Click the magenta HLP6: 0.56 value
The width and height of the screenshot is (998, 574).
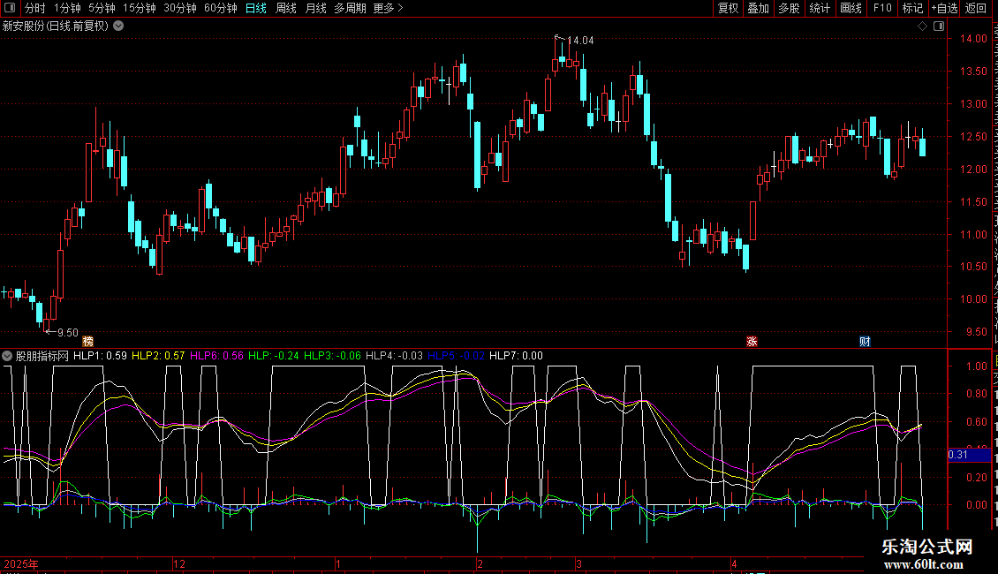click(x=217, y=356)
